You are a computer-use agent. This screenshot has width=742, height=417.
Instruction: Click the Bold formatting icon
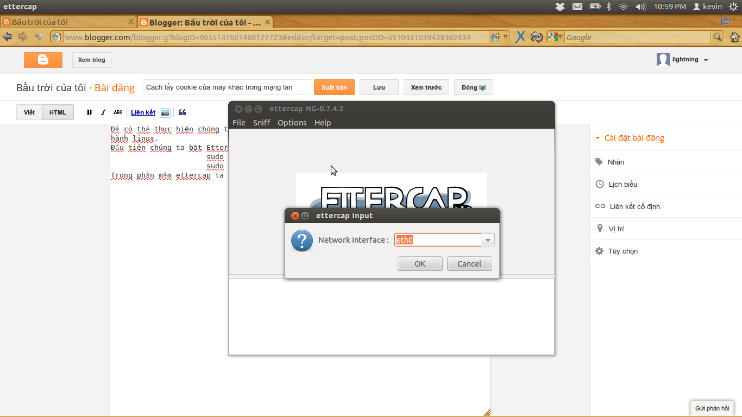[x=90, y=112]
